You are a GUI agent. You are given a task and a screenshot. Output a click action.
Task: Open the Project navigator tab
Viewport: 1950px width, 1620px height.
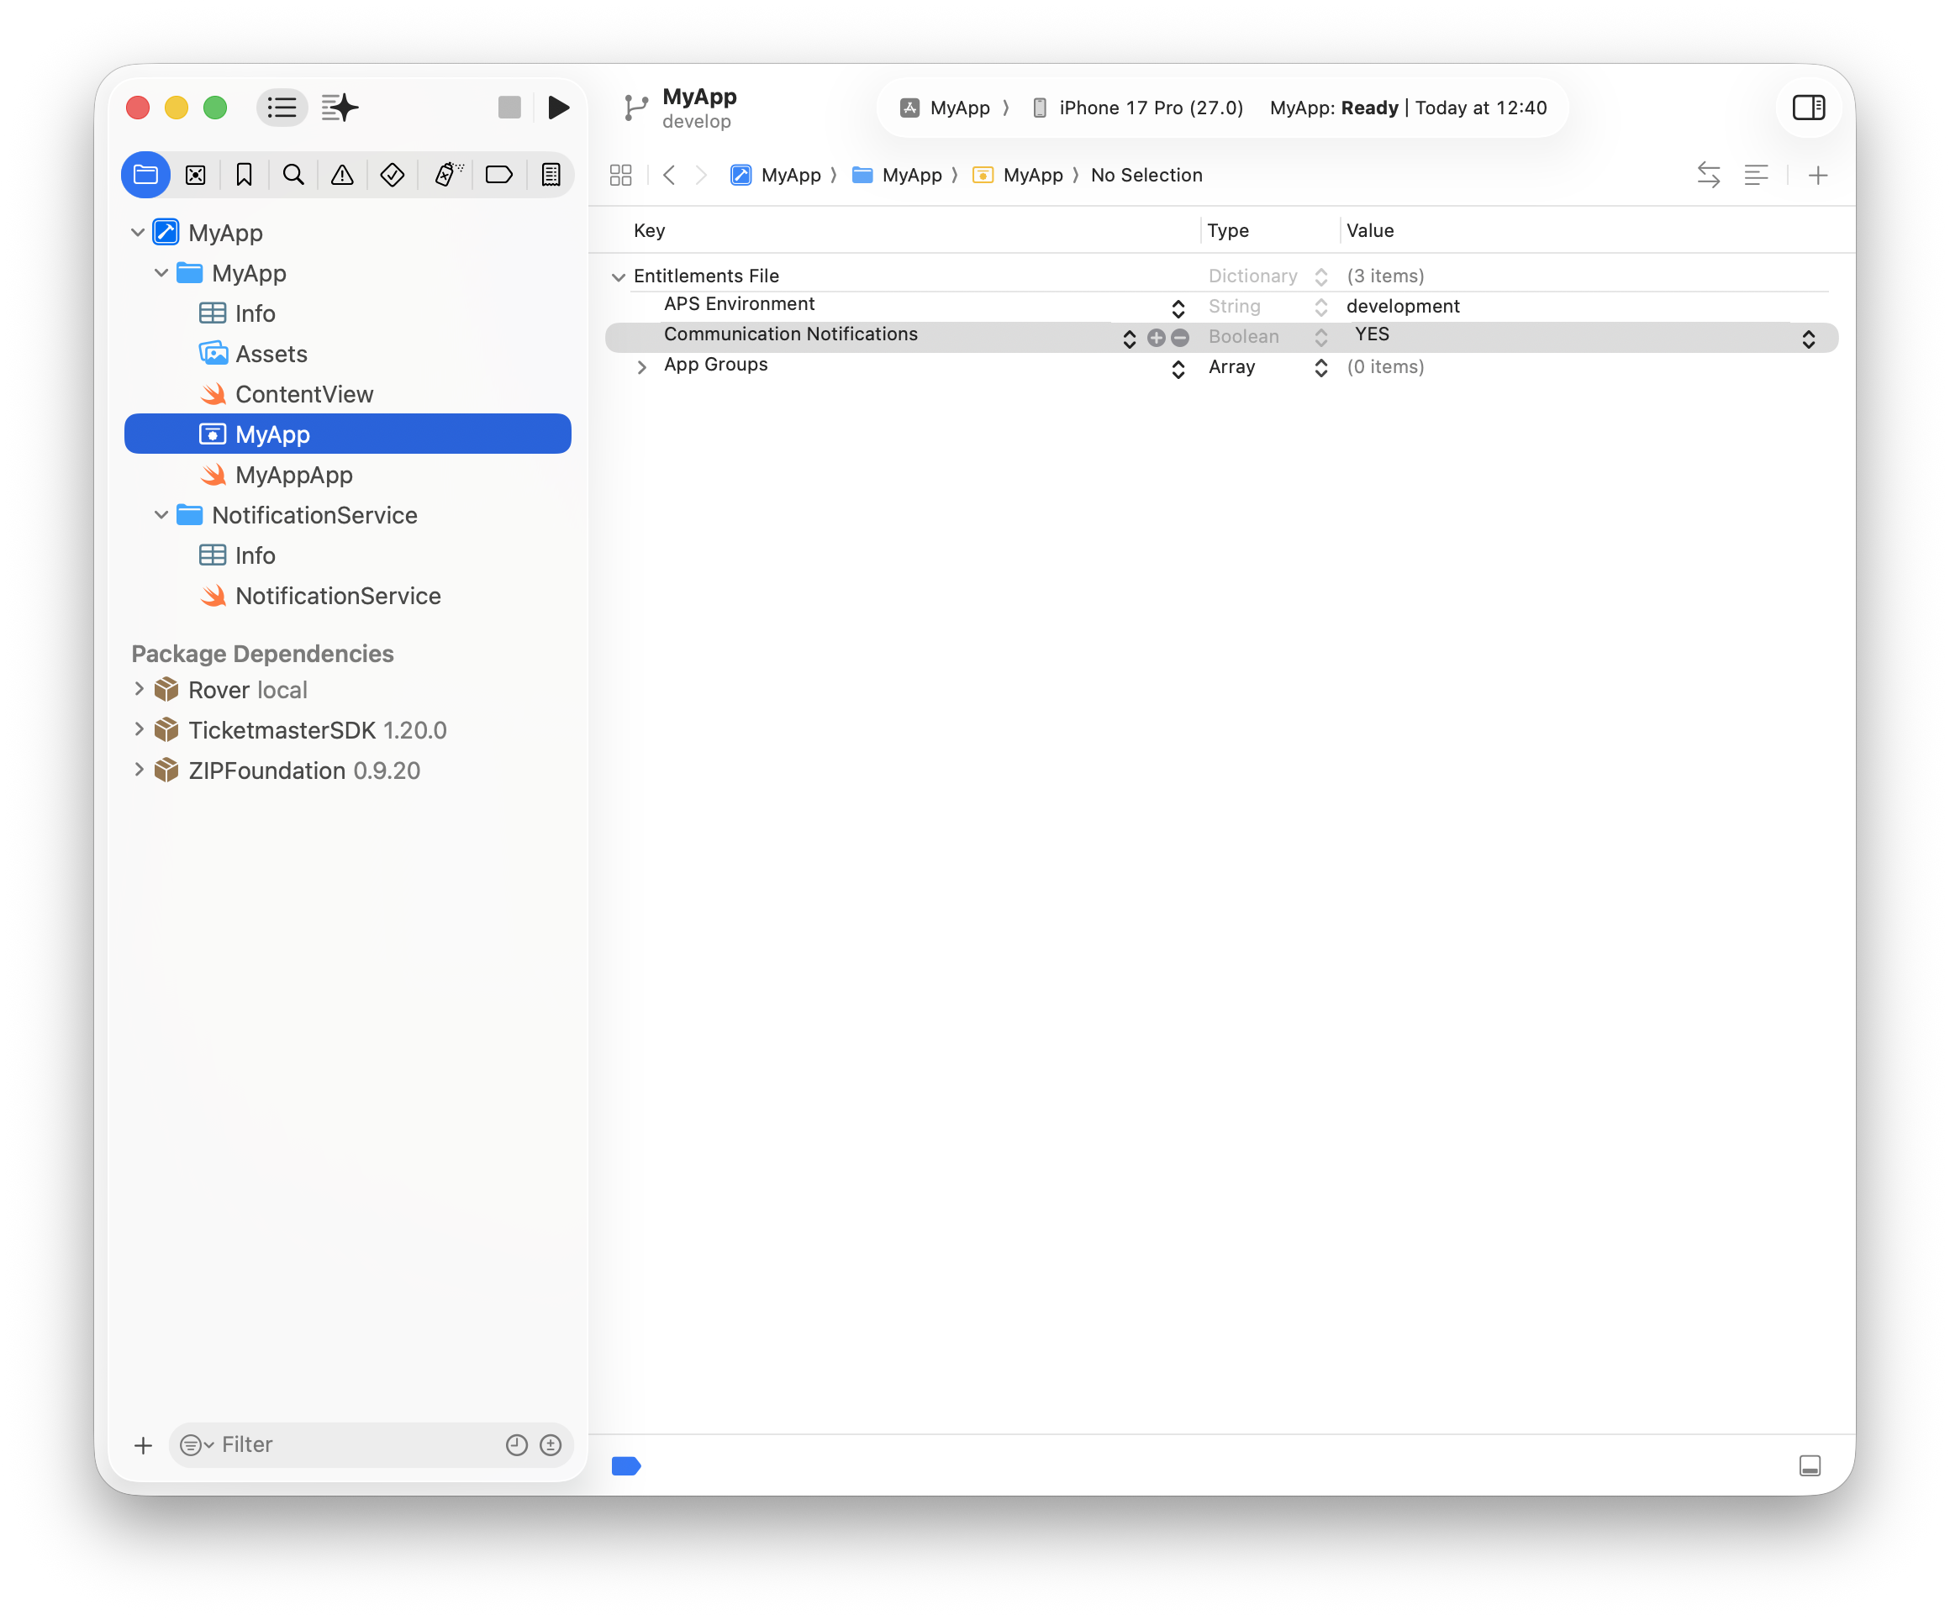(x=145, y=175)
